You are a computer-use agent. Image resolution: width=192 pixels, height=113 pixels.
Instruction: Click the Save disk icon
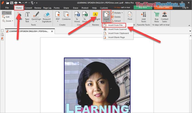click(12, 3)
